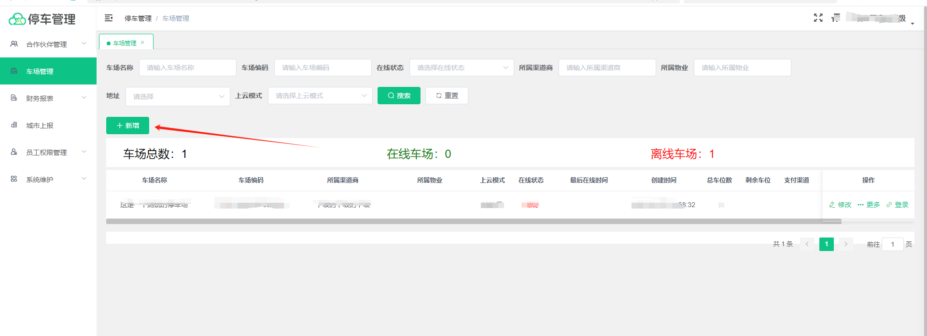Open the 上云模式 dropdown
927x336 pixels.
pos(320,96)
